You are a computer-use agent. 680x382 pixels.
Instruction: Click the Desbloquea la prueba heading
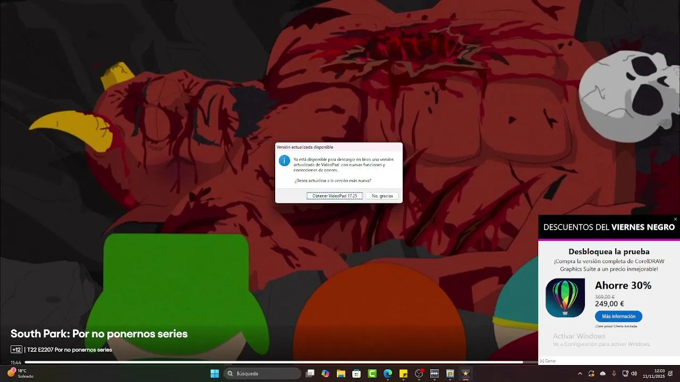(609, 251)
